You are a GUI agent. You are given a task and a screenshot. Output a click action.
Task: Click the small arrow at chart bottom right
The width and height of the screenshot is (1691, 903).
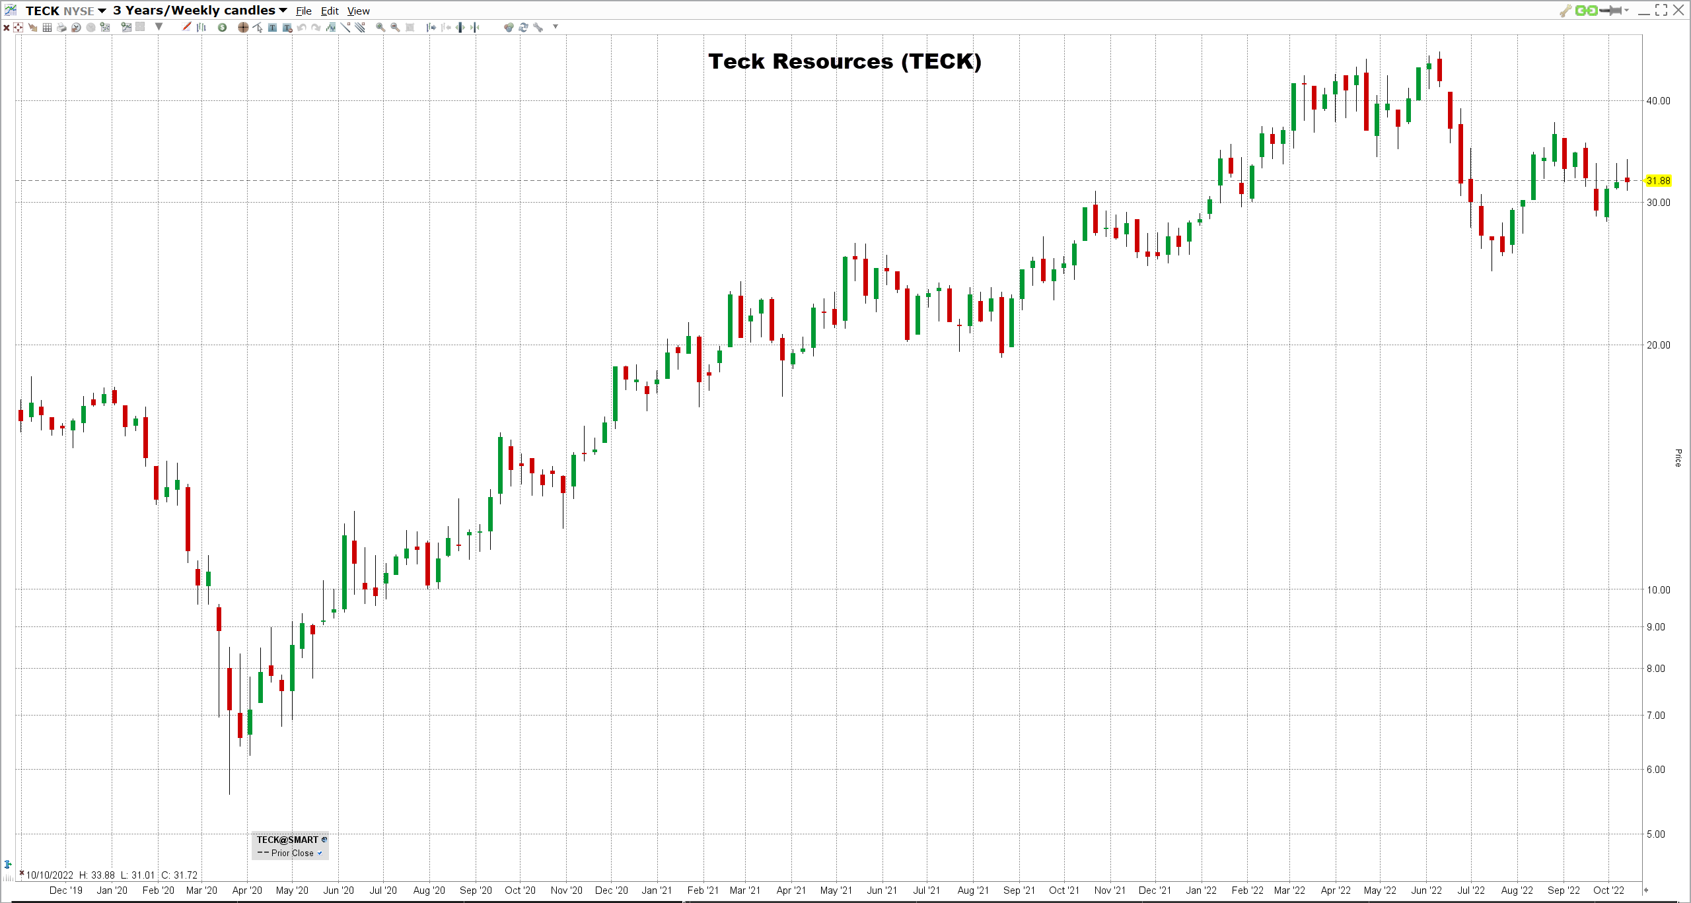[x=1645, y=890]
